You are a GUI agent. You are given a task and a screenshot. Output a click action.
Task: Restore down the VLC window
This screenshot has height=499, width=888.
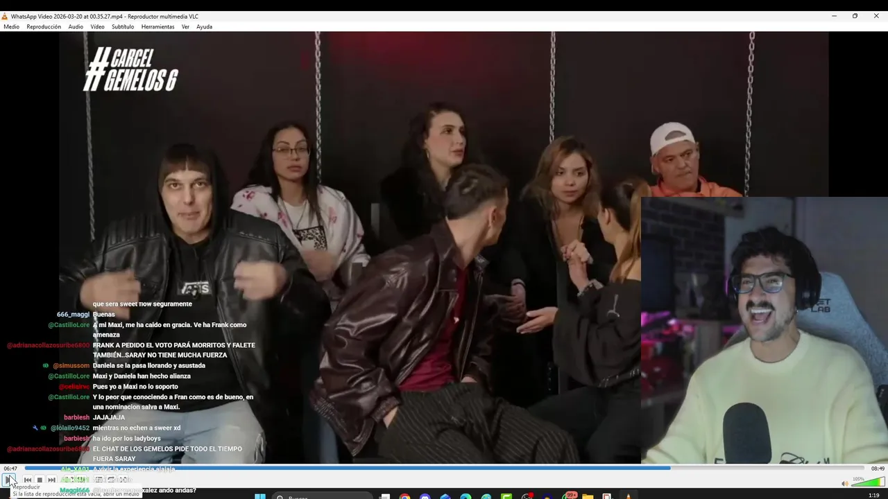coord(855,16)
